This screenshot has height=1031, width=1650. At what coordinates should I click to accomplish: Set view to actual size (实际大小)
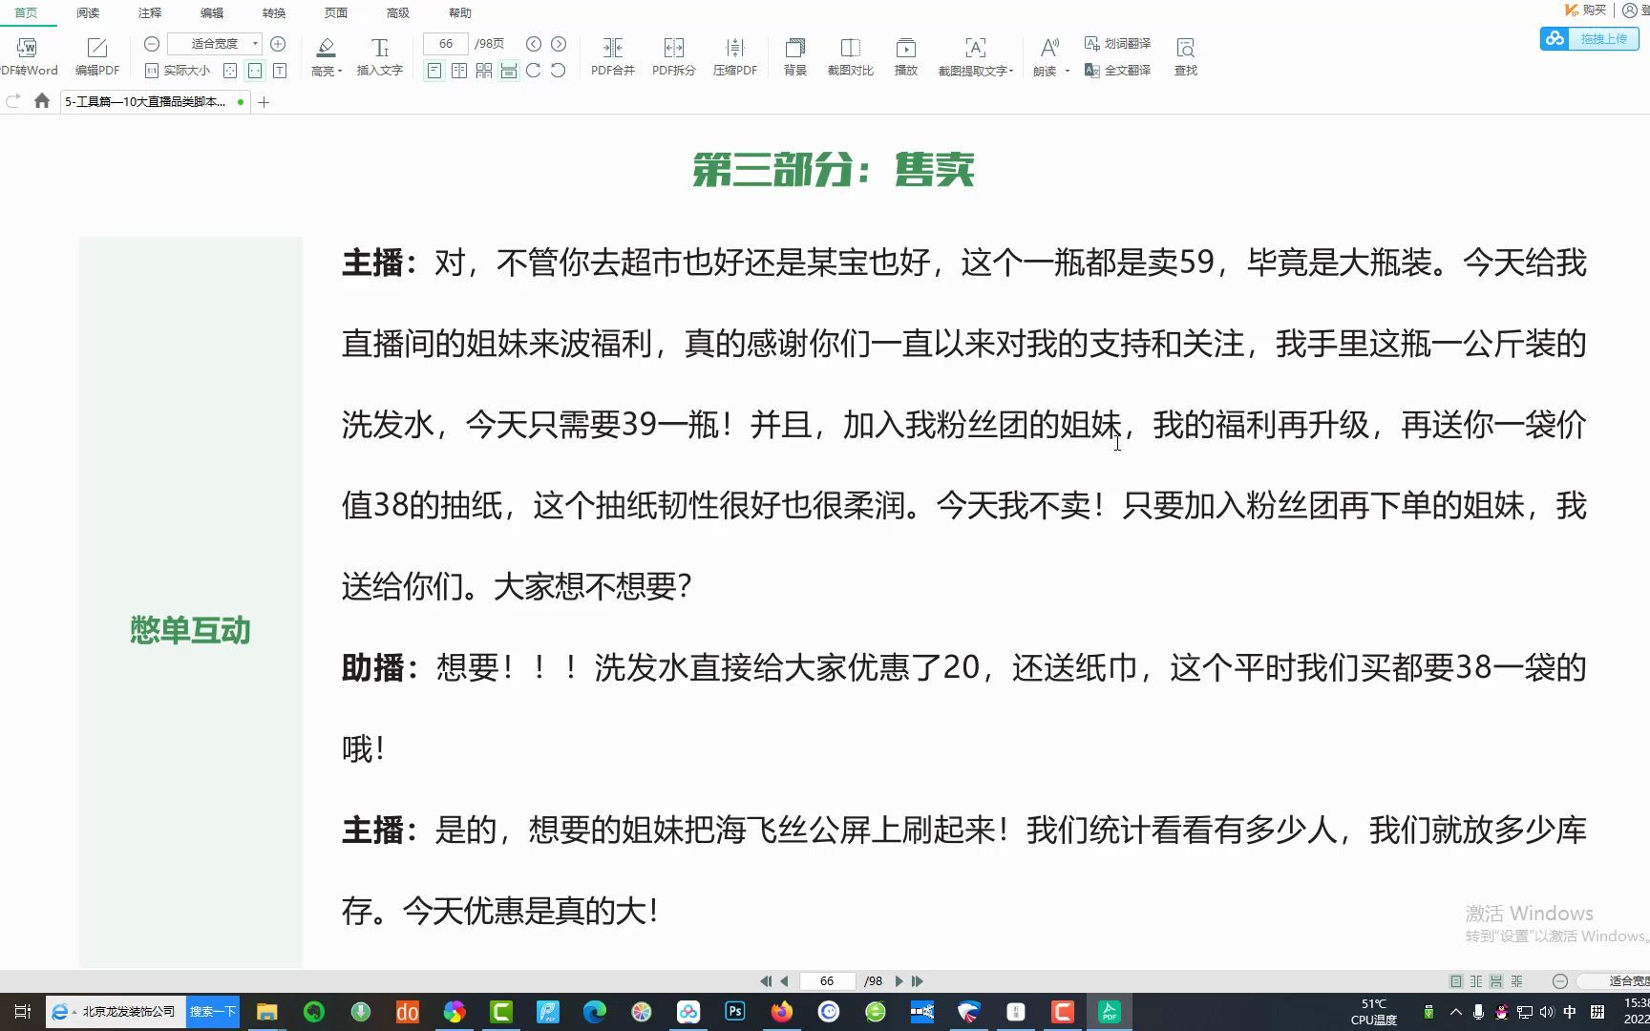(178, 71)
